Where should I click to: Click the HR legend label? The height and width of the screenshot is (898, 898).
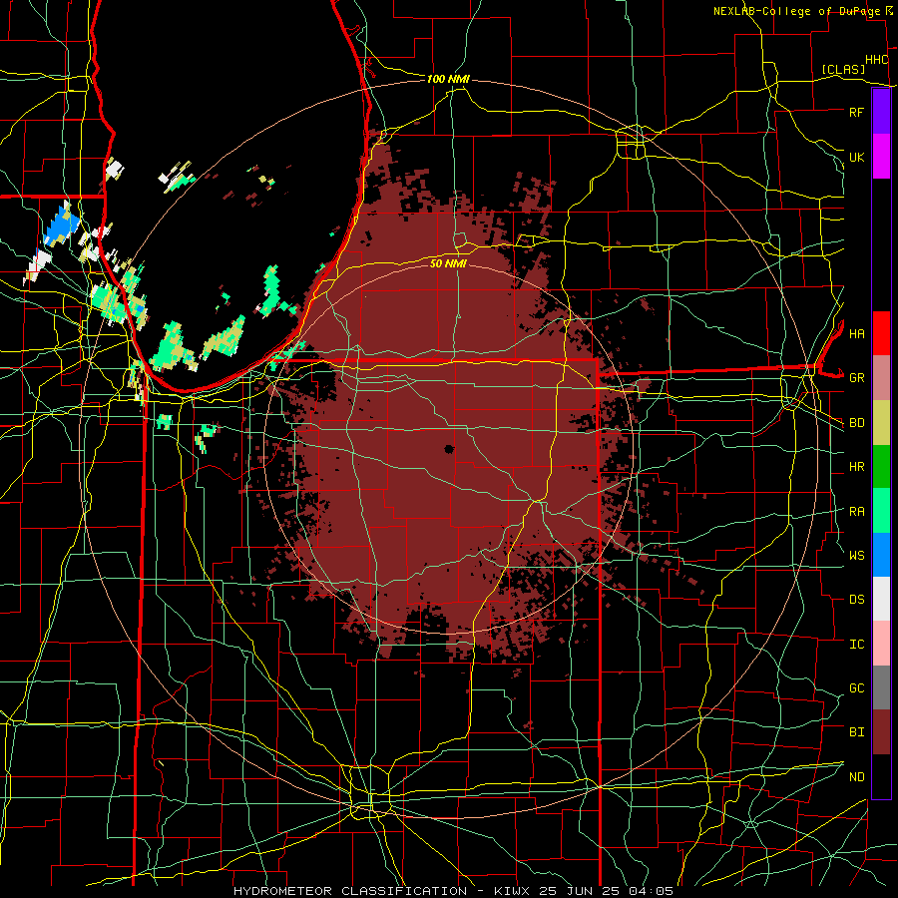tap(856, 467)
